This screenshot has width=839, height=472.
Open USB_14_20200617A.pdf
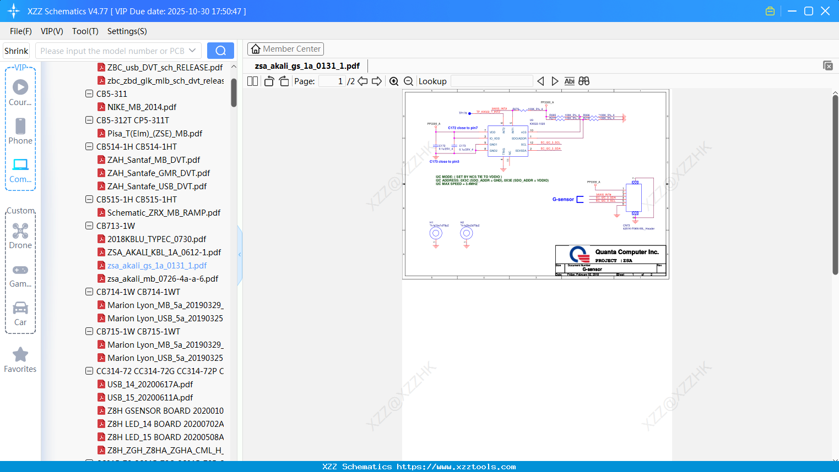click(150, 384)
